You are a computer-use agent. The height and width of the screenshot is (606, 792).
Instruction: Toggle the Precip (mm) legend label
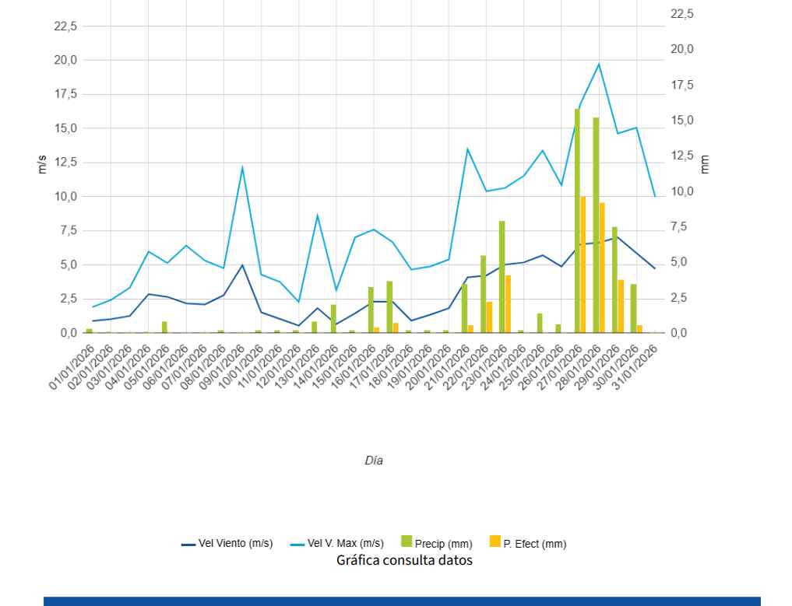(442, 544)
